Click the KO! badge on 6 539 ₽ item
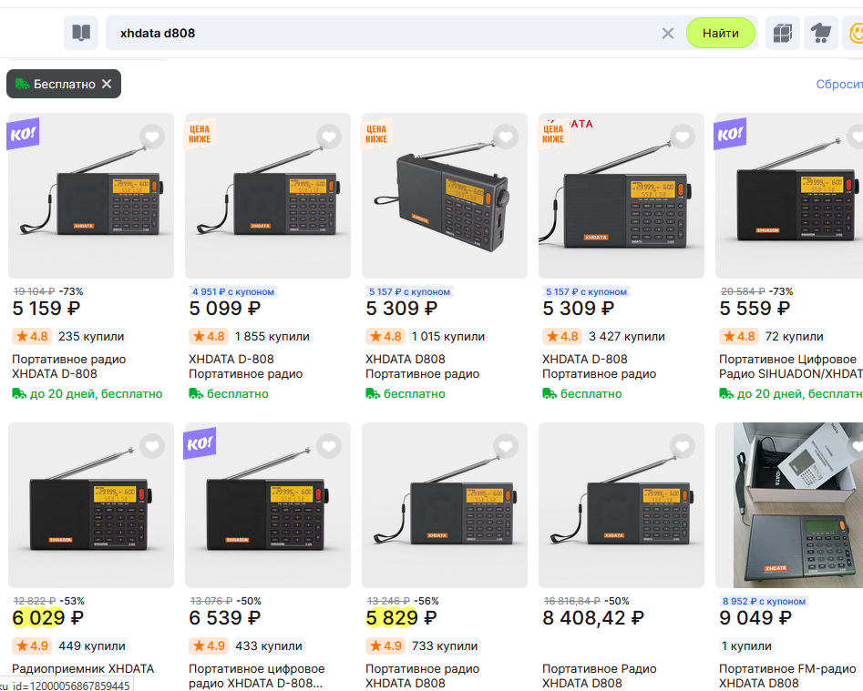The width and height of the screenshot is (863, 691). pyautogui.click(x=200, y=443)
